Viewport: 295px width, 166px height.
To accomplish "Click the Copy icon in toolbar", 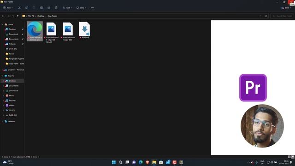I will 27,8.
